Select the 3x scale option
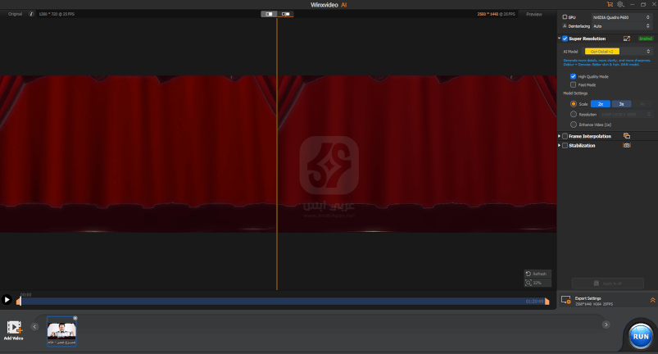Image resolution: width=658 pixels, height=354 pixels. [622, 104]
